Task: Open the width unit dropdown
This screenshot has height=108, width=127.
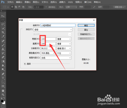Action: tap(64, 39)
